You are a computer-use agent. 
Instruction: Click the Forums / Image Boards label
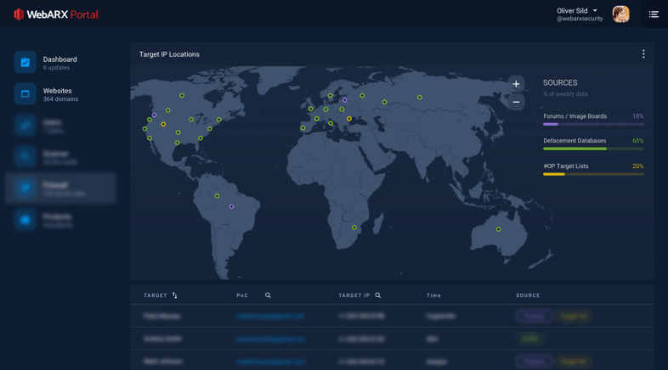[x=575, y=116]
